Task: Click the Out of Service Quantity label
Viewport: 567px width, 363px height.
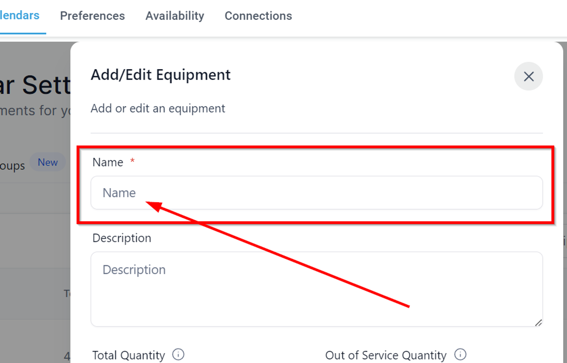Action: [386, 355]
